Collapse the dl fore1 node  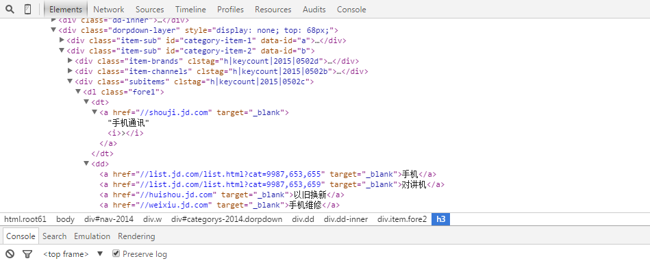click(78, 92)
